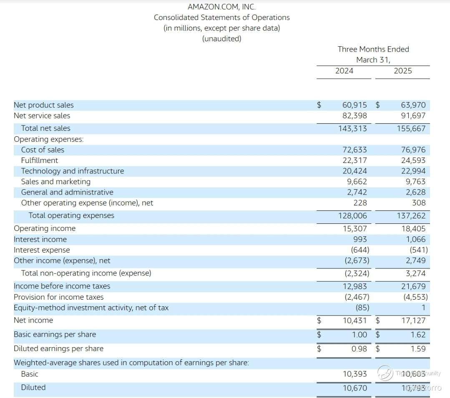Select the 'Operating income' label
The height and width of the screenshot is (398, 450).
point(45,228)
